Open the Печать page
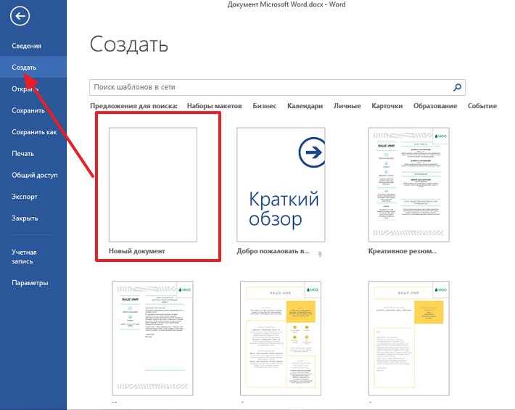515x410 pixels. coord(23,154)
